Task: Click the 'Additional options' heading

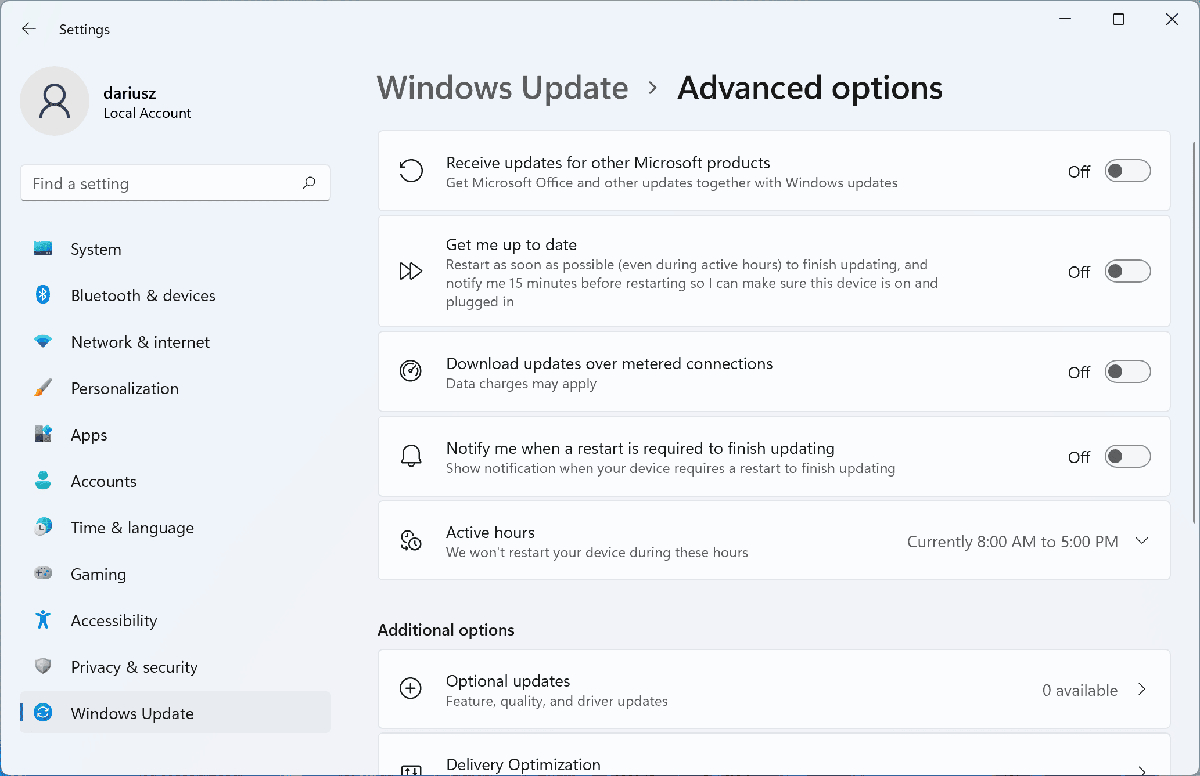Action: pos(446,630)
